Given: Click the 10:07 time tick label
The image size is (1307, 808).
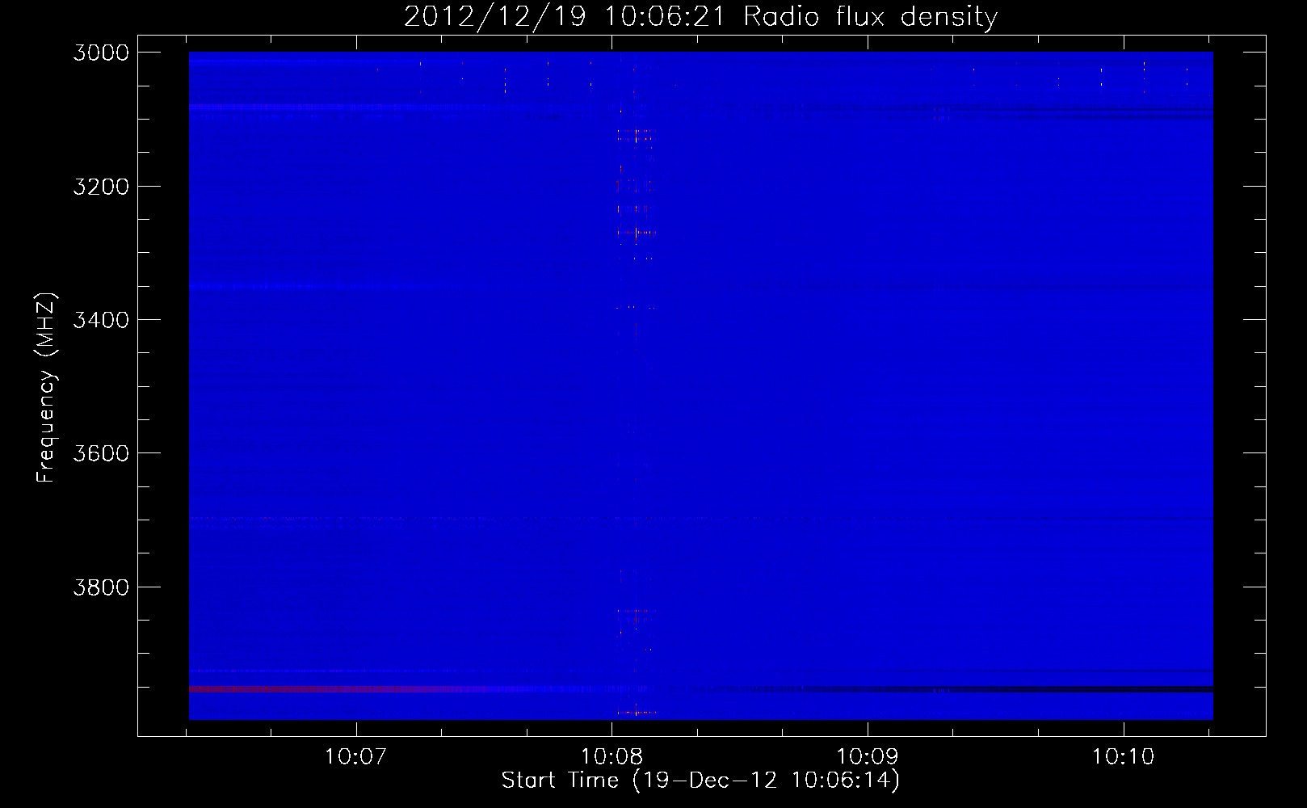Looking at the screenshot, I should 355,757.
